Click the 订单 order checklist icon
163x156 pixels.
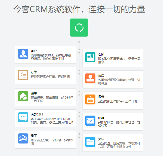click(x=23, y=75)
